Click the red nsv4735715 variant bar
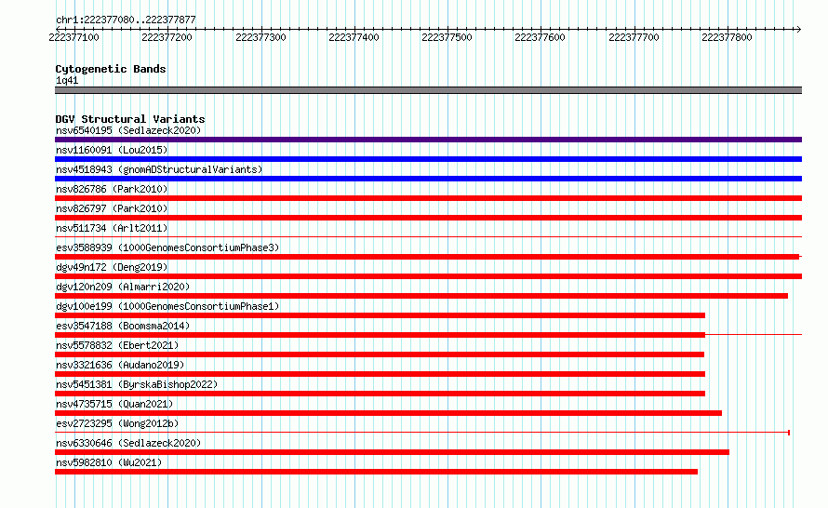Image resolution: width=828 pixels, height=508 pixels. click(388, 413)
